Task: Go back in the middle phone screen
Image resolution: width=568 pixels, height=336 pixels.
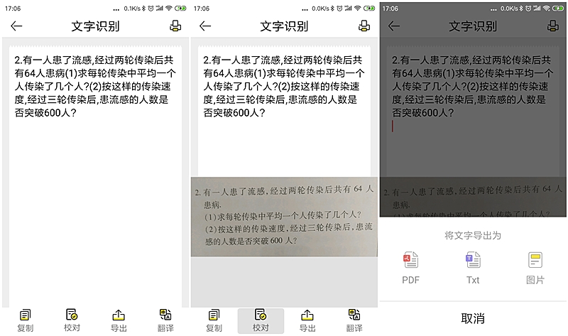Action: click(x=205, y=26)
